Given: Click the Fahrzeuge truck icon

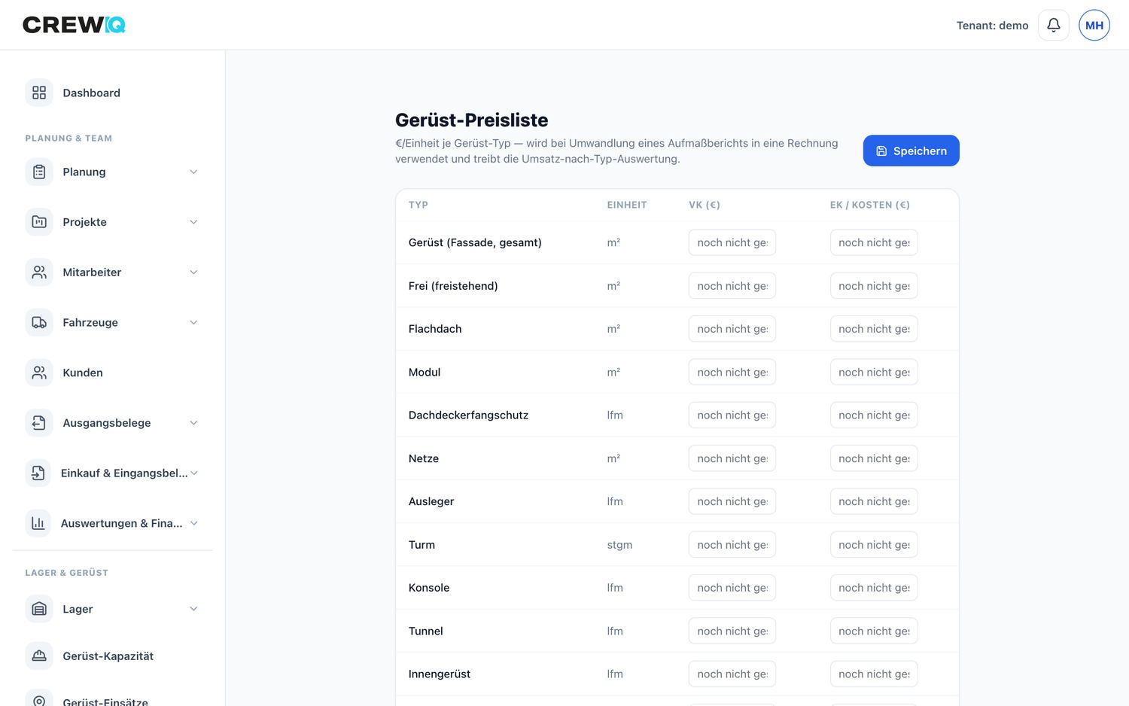Looking at the screenshot, I should coord(39,322).
